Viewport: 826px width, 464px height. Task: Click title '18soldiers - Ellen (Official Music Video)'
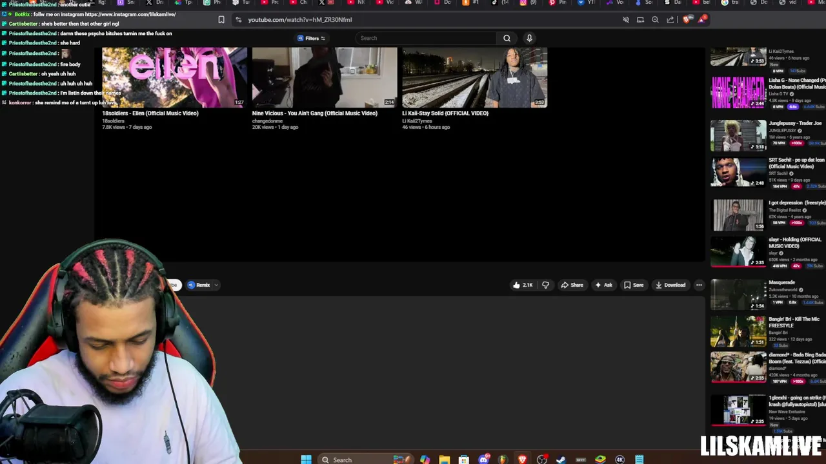coord(150,113)
